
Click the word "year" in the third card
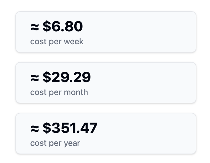click(x=72, y=144)
